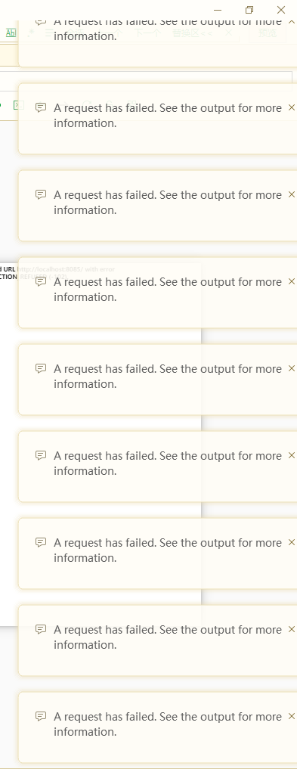Viewport: 297px width, 769px height.
Task: Click the faded 下一个 button
Action: tap(147, 33)
